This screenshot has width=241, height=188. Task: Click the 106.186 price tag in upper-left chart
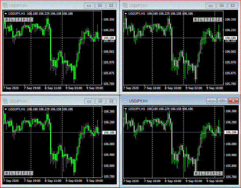(109, 38)
